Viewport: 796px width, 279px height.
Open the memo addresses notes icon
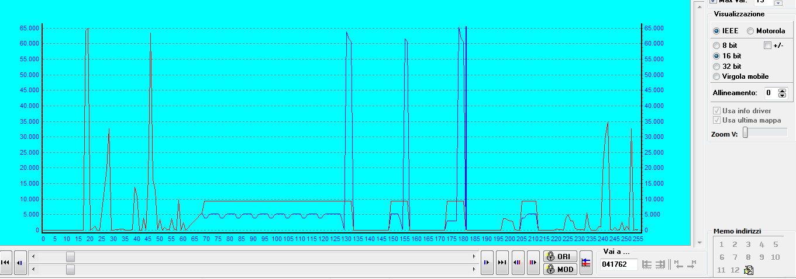748,270
